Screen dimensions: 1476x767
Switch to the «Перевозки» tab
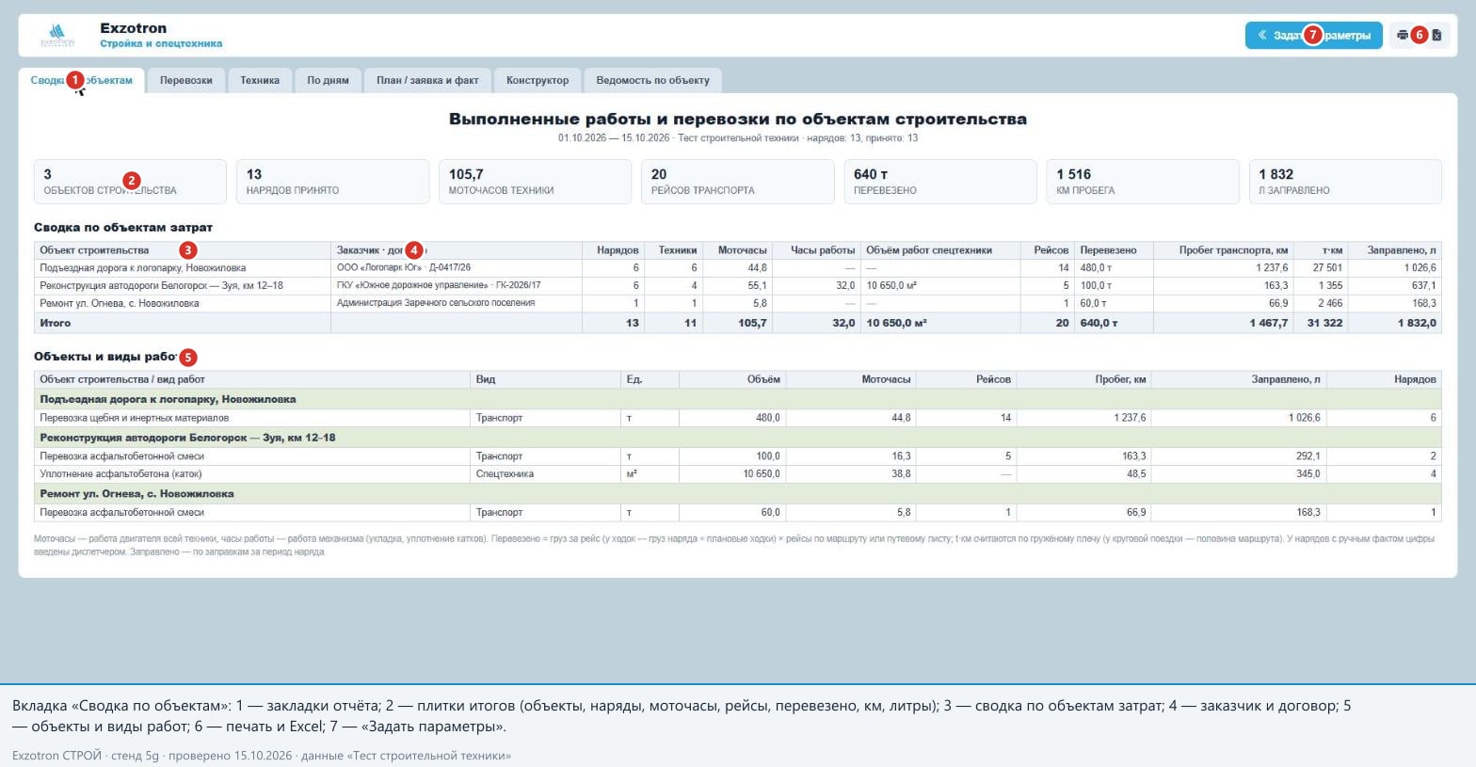[x=186, y=81]
